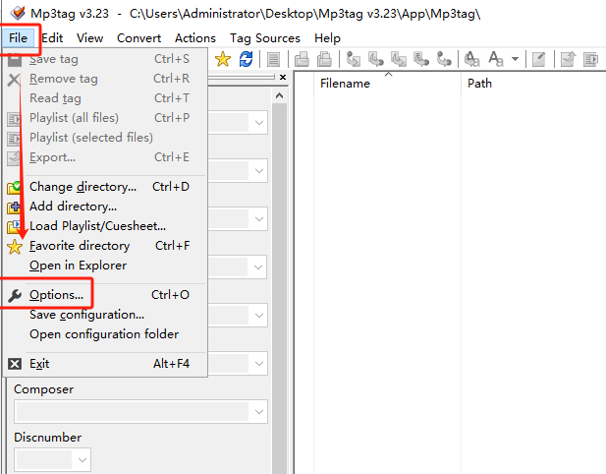
Task: Expand the Composer field dropdown arrow
Action: [x=259, y=412]
